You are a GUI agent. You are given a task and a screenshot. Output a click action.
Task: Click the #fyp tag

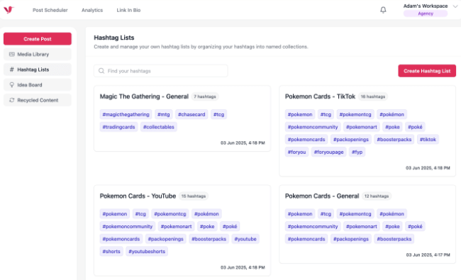[x=357, y=152]
